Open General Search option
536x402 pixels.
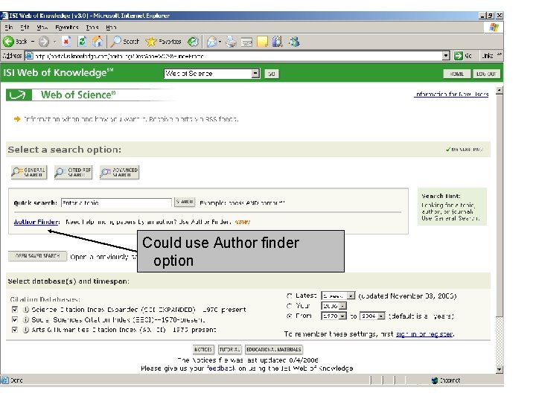click(29, 172)
